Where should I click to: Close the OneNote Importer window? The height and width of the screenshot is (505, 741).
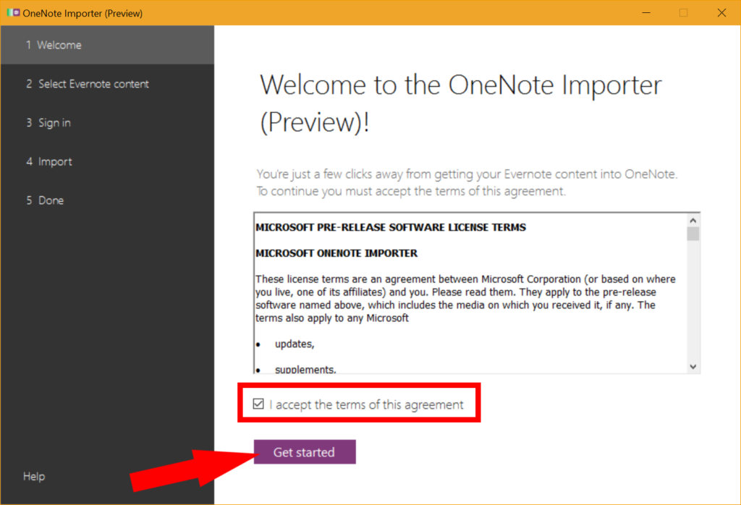721,13
